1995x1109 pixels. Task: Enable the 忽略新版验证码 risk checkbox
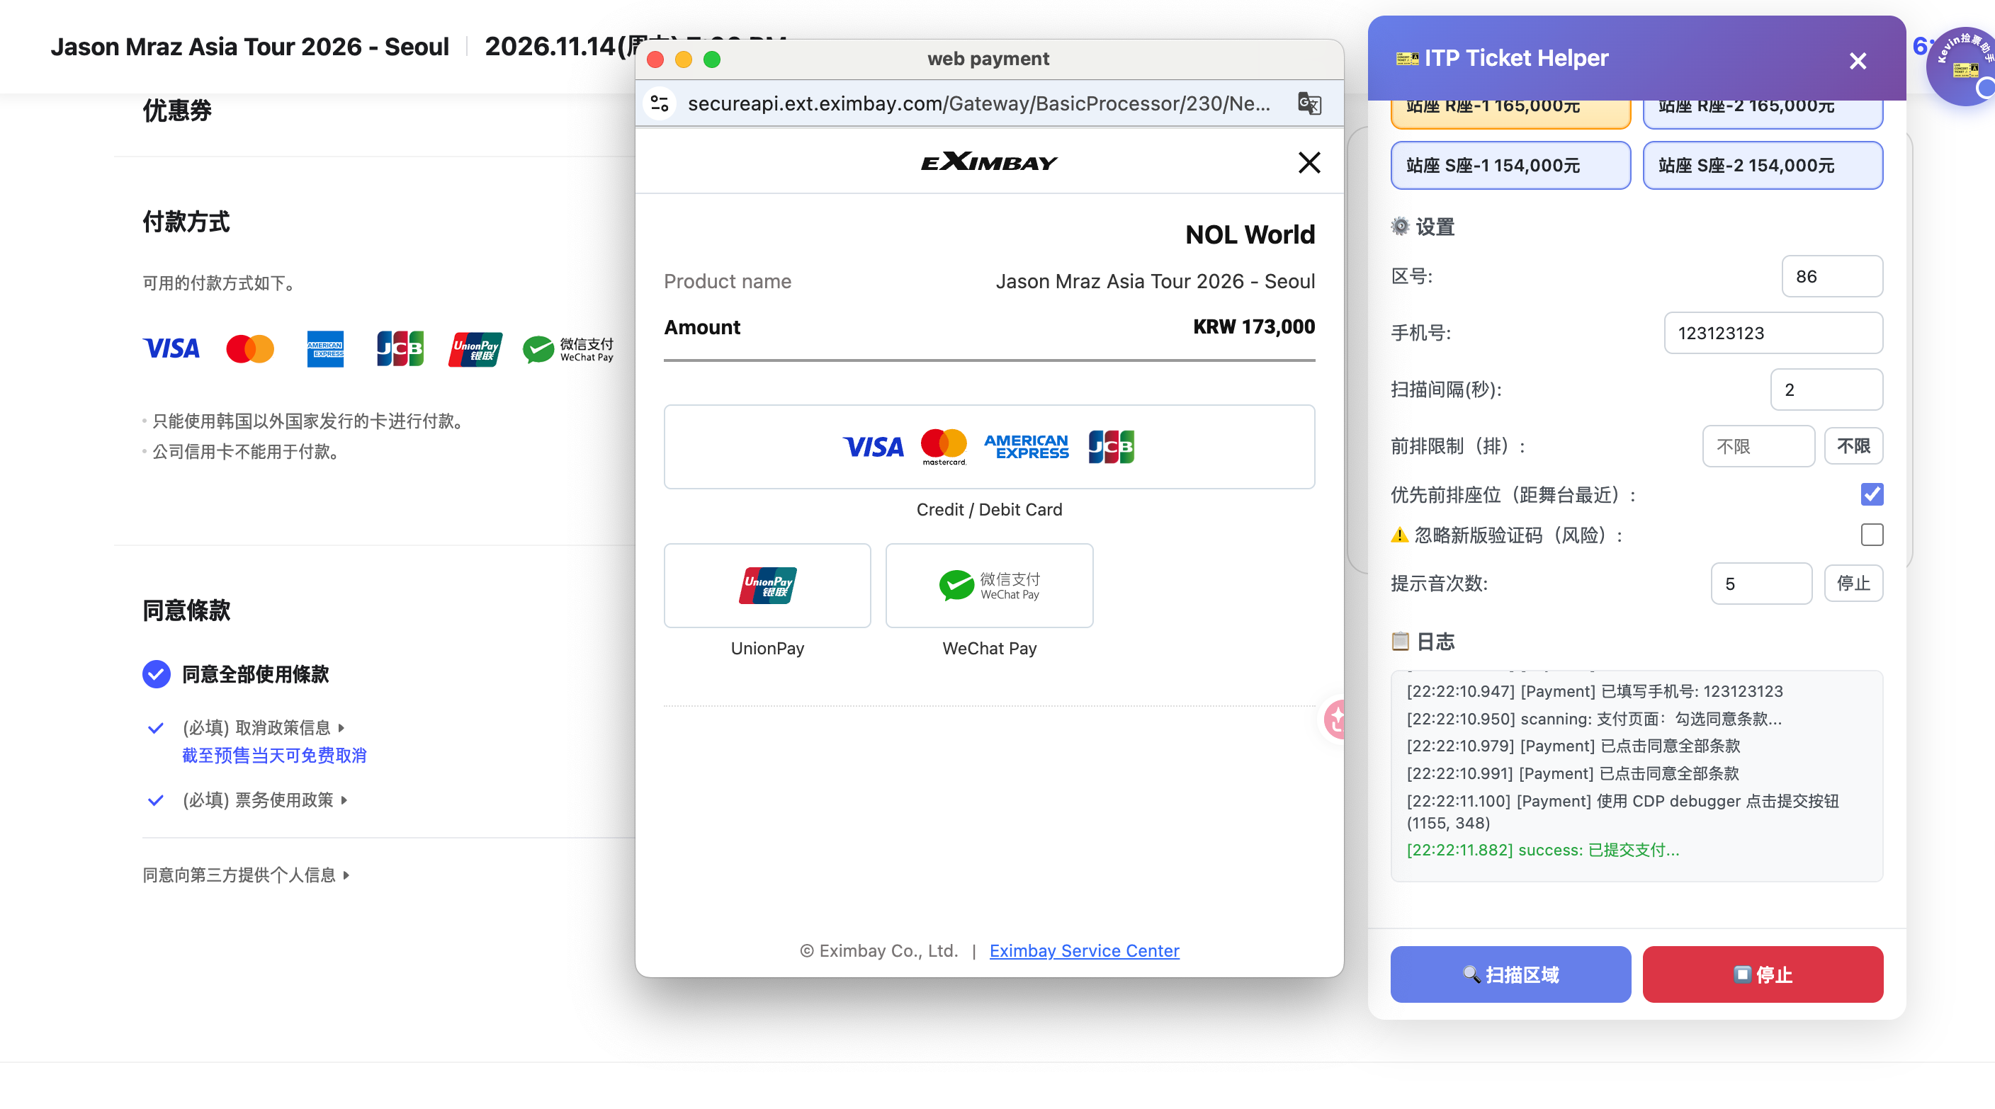coord(1871,535)
